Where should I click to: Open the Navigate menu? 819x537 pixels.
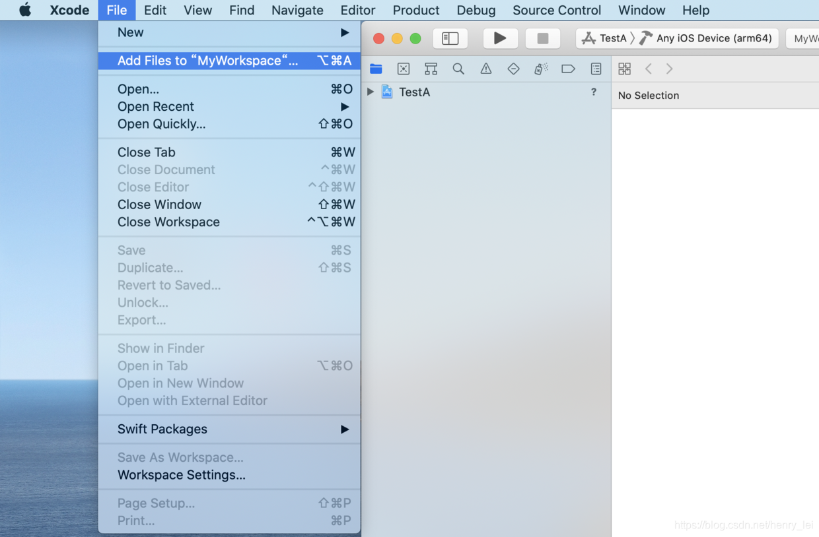pyautogui.click(x=297, y=10)
